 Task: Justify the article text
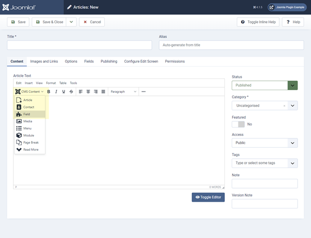coord(103,92)
